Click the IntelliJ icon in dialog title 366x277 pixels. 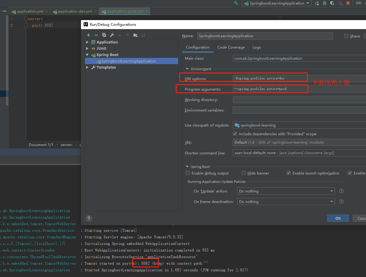(85, 25)
